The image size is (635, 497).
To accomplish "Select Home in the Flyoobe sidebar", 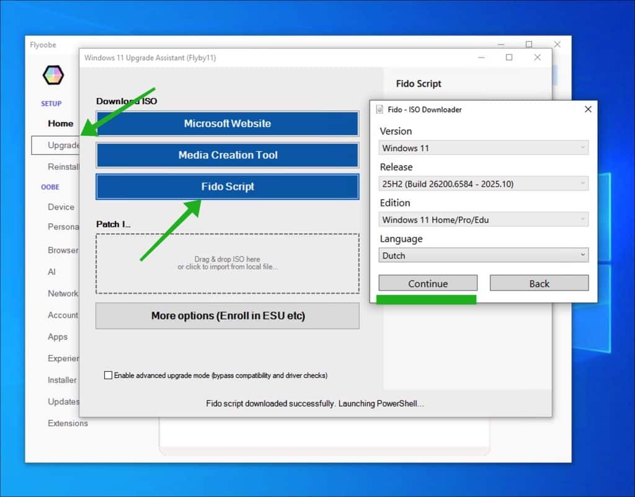I will click(x=60, y=123).
